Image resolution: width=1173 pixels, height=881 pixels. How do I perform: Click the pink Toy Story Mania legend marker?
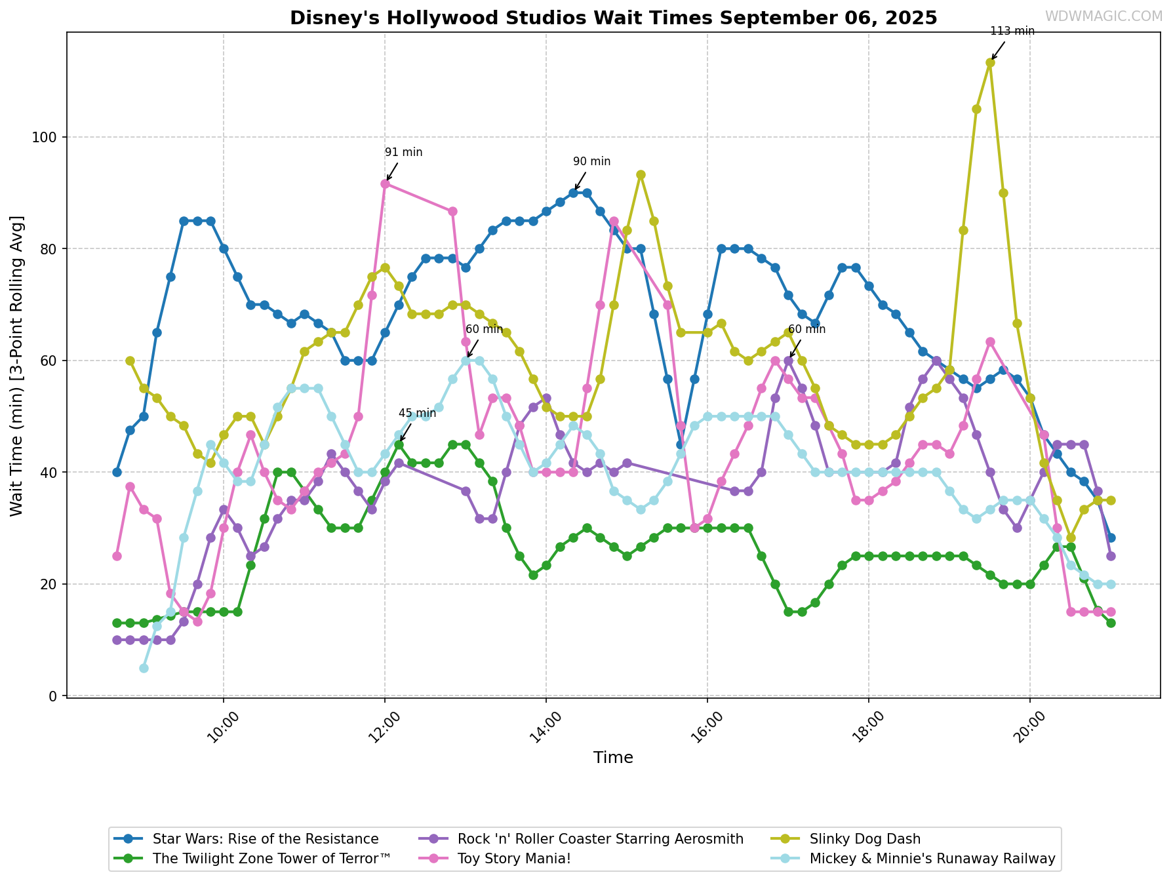click(433, 859)
